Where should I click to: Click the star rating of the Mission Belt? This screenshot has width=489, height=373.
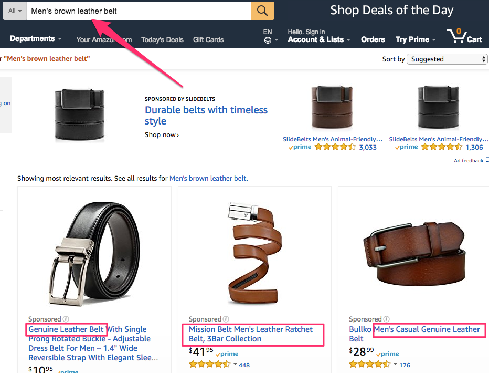coord(209,365)
